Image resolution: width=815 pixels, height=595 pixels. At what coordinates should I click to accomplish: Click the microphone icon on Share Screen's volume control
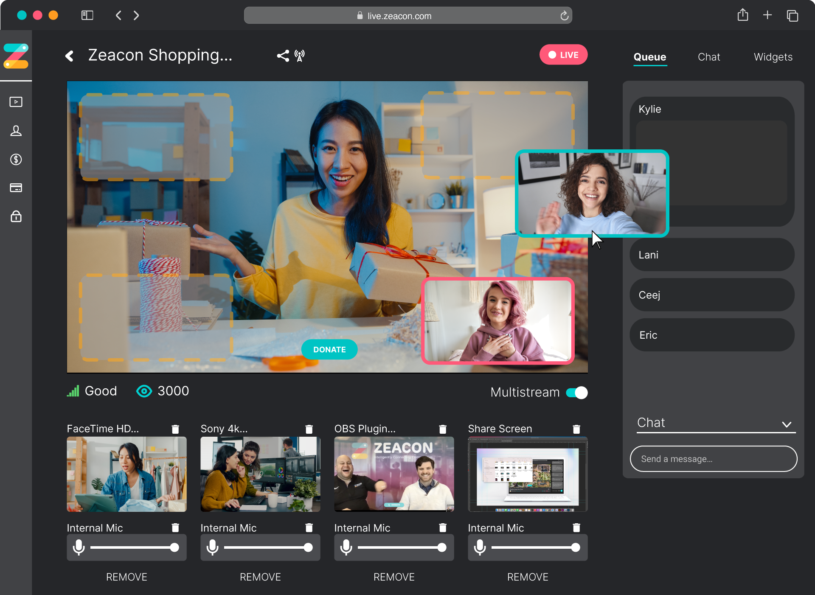pos(480,547)
